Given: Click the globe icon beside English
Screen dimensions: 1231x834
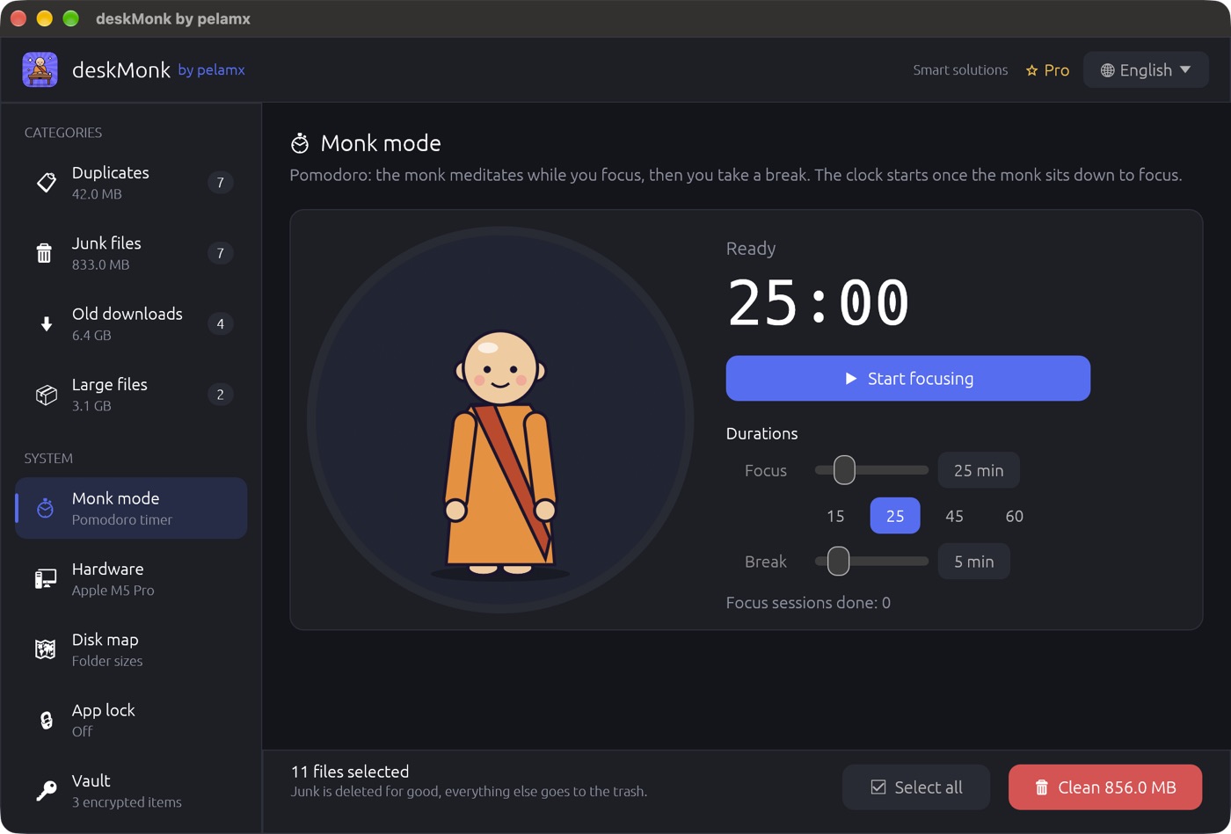Looking at the screenshot, I should [1108, 70].
